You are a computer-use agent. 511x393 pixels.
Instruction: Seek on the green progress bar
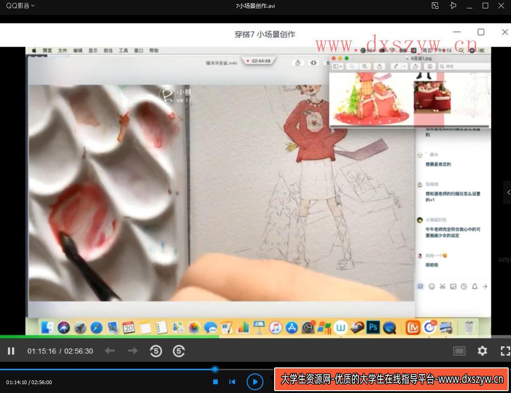pos(109,337)
